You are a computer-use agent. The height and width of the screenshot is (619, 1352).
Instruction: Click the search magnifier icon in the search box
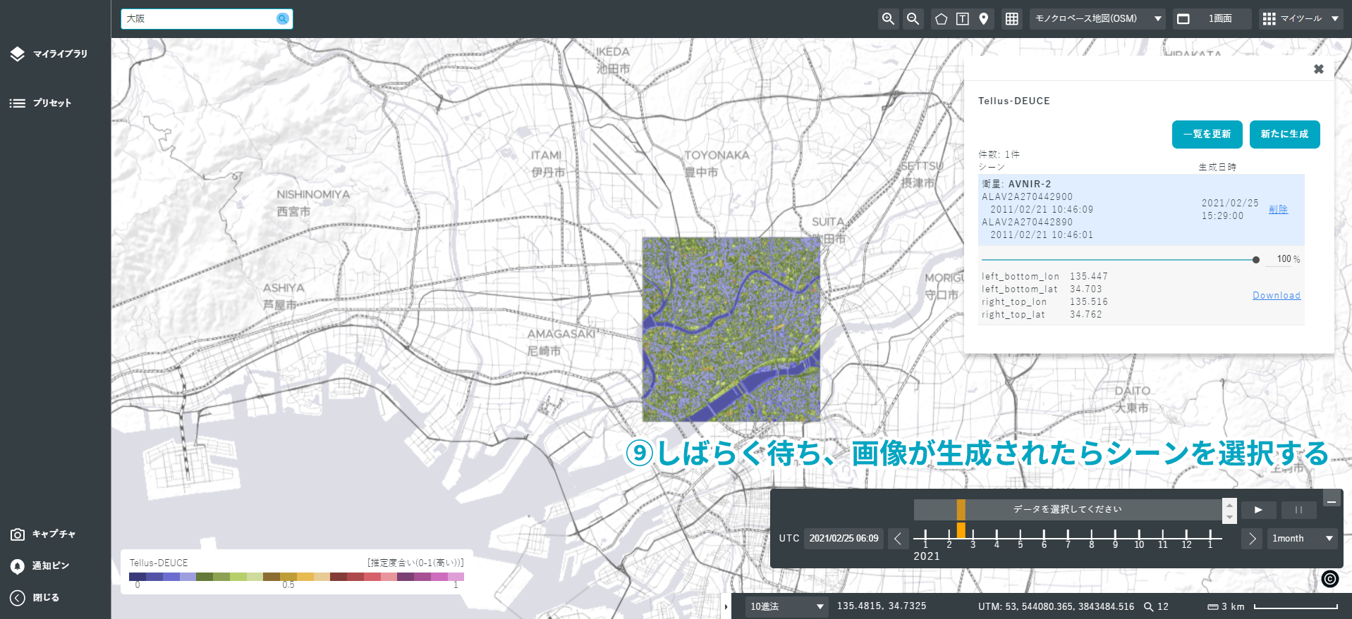pos(283,19)
